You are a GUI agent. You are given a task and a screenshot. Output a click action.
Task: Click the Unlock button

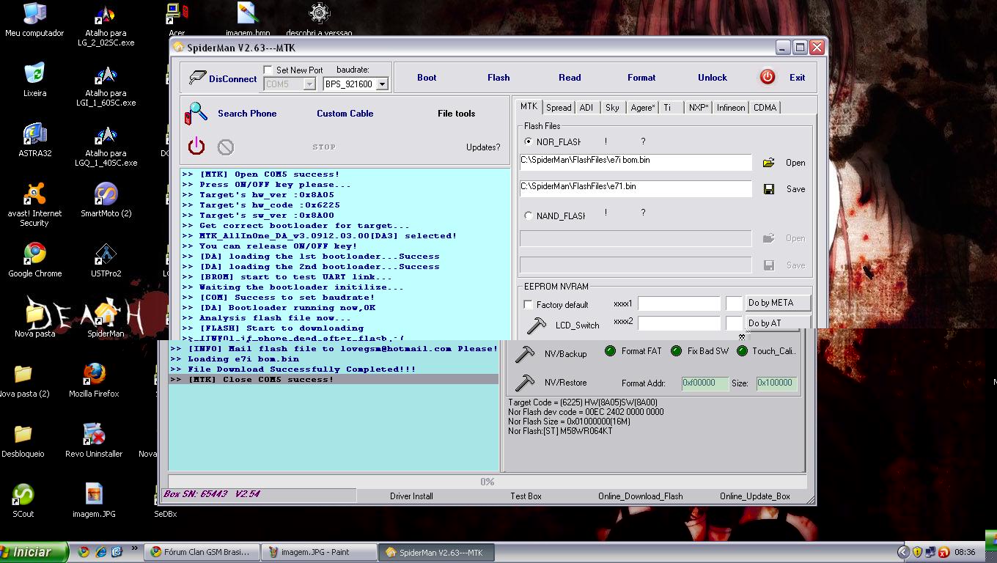[713, 78]
